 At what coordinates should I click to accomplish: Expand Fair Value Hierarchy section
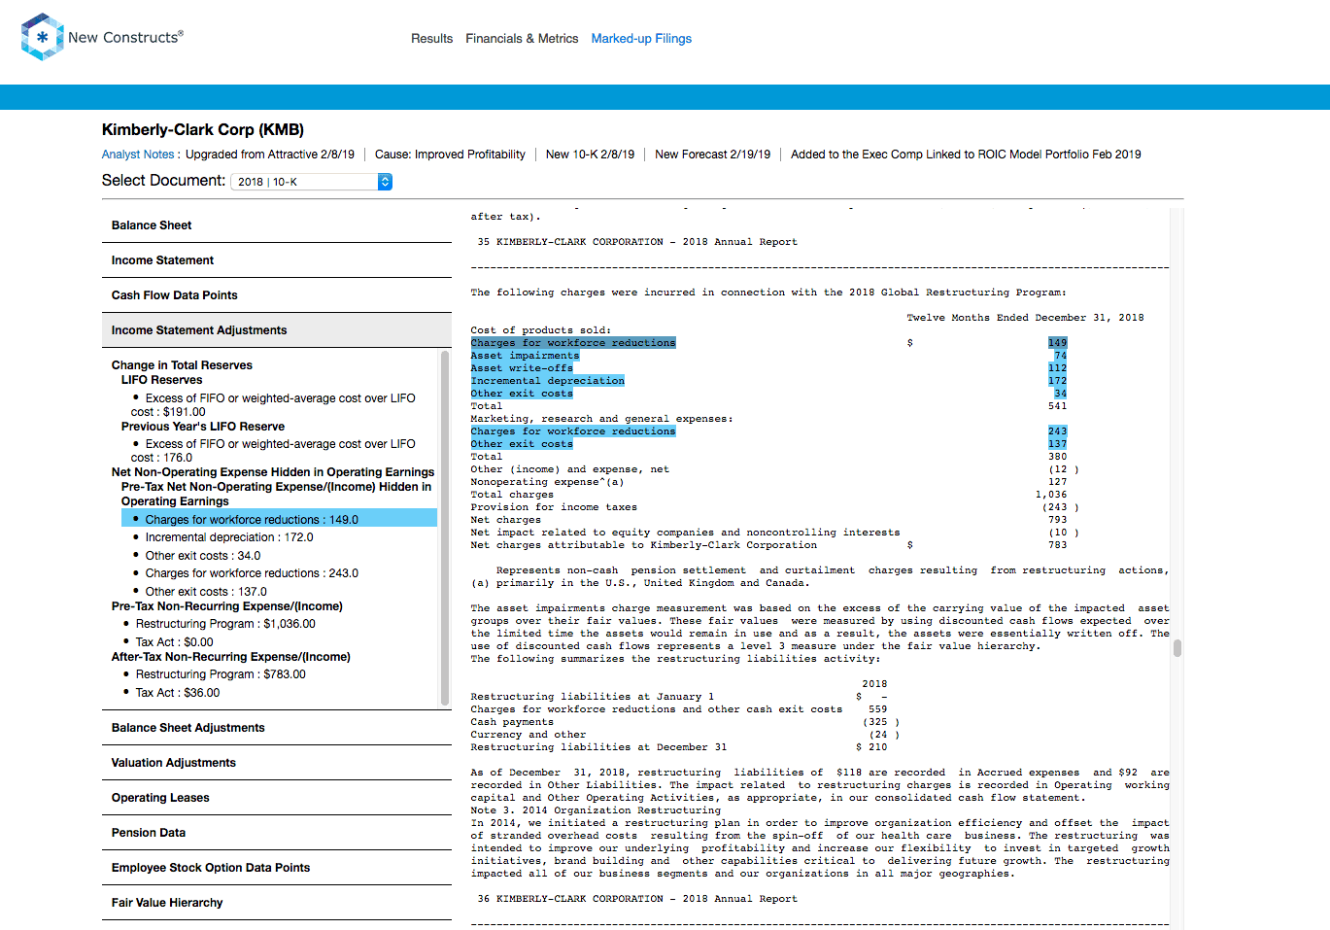point(277,903)
